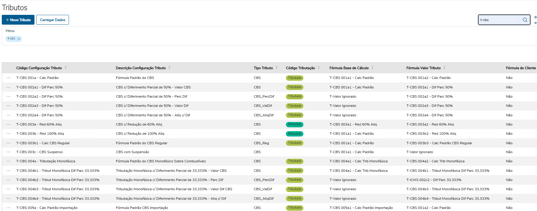Focus the t-cbs search field
Image resolution: width=537 pixels, height=211 pixels.
(500, 20)
